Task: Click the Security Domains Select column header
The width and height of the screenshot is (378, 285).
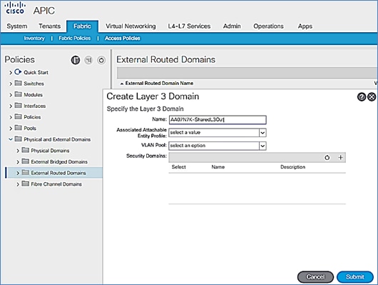Action: tap(178, 167)
